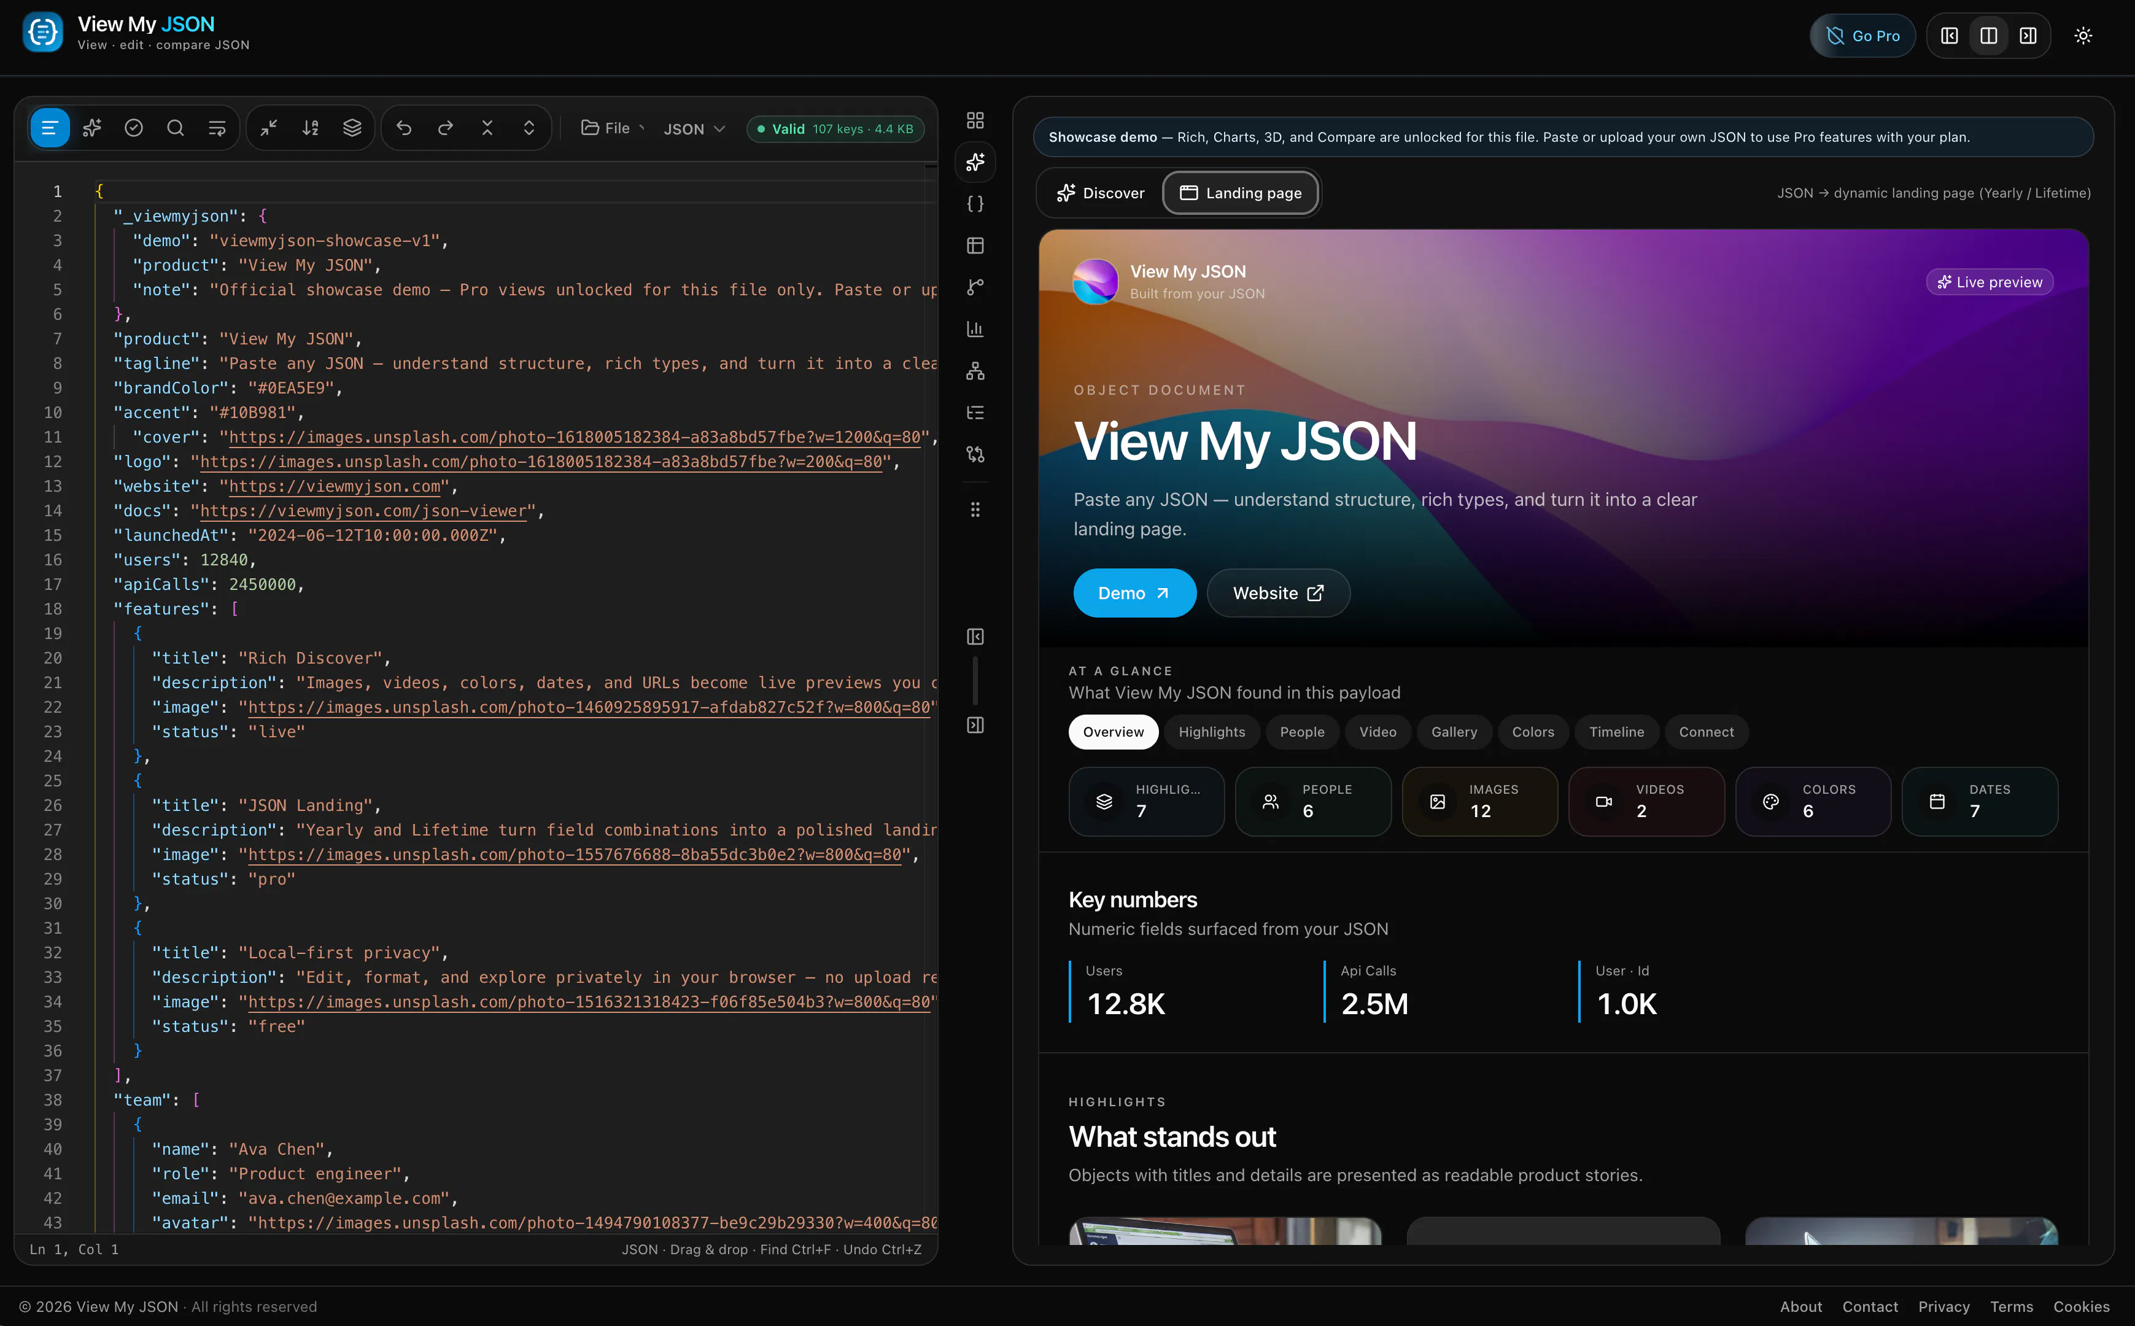2135x1326 pixels.
Task: Click the more options dots in side rail
Action: [x=975, y=510]
